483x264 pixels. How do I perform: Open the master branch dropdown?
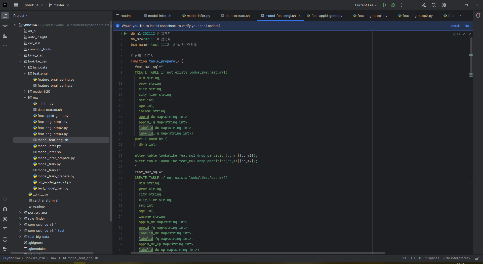(59, 5)
